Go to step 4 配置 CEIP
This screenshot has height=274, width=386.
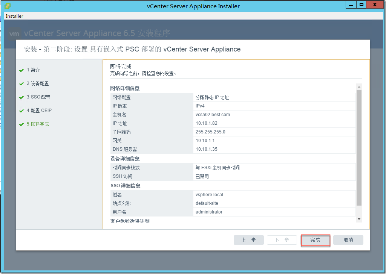click(x=39, y=111)
